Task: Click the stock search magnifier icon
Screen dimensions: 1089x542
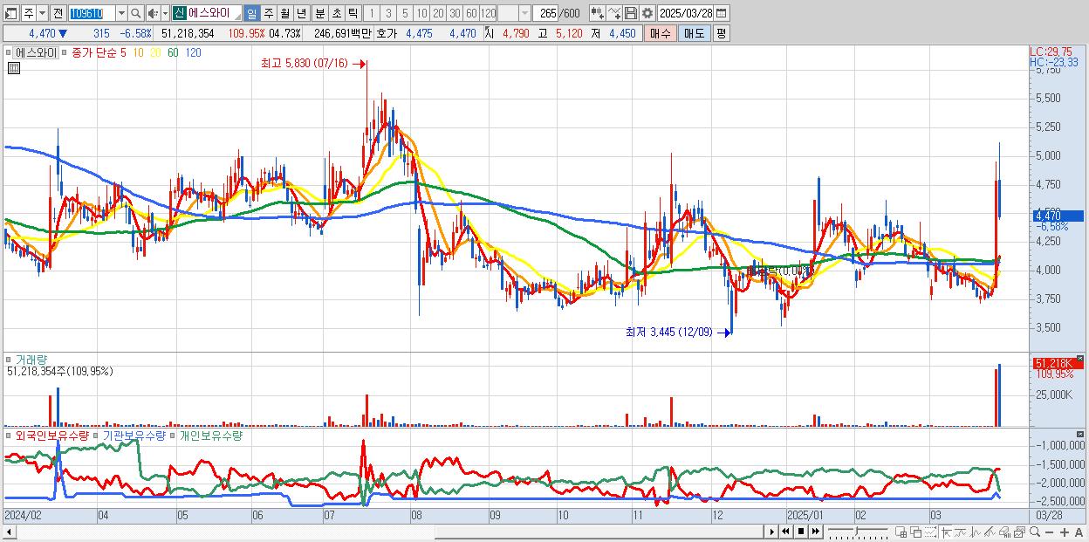Action: click(136, 13)
